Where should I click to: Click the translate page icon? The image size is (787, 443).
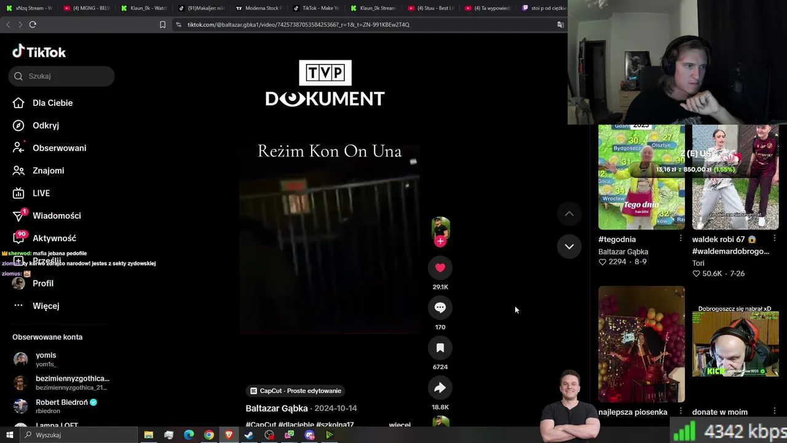[x=560, y=25]
